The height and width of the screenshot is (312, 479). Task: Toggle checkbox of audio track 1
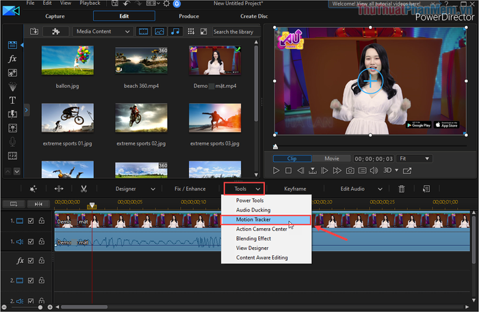31,241
